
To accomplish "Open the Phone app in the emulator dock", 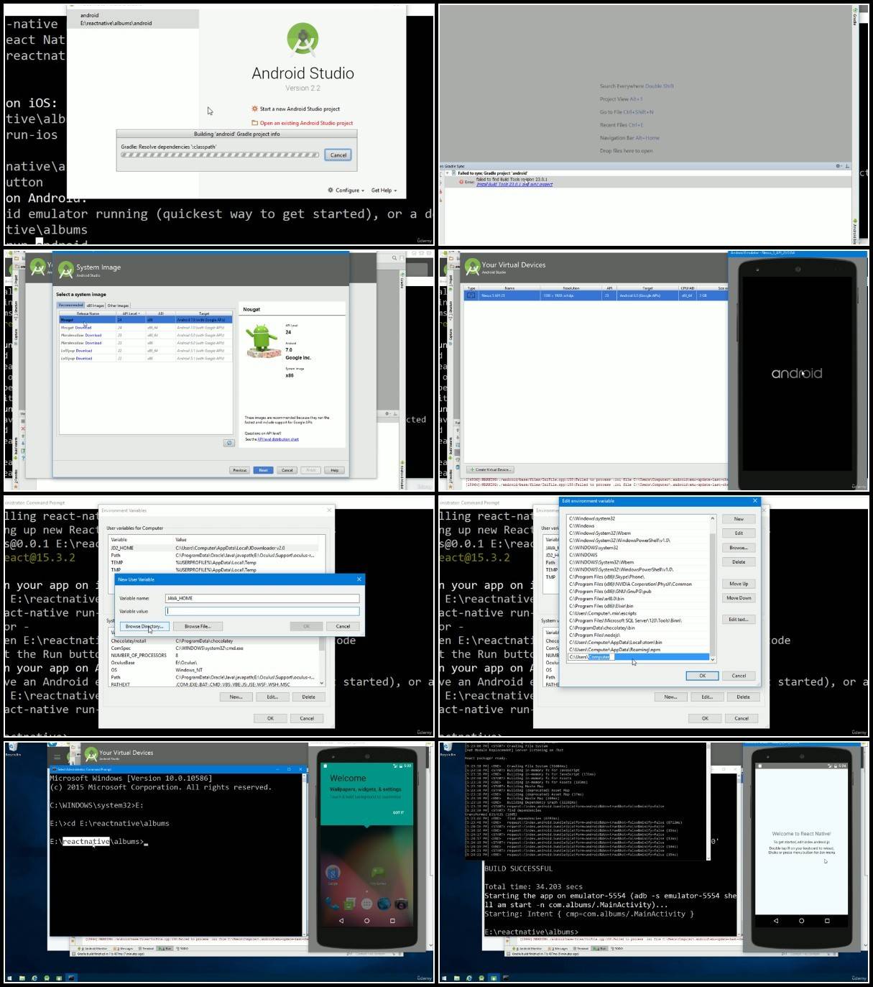I will pos(333,903).
